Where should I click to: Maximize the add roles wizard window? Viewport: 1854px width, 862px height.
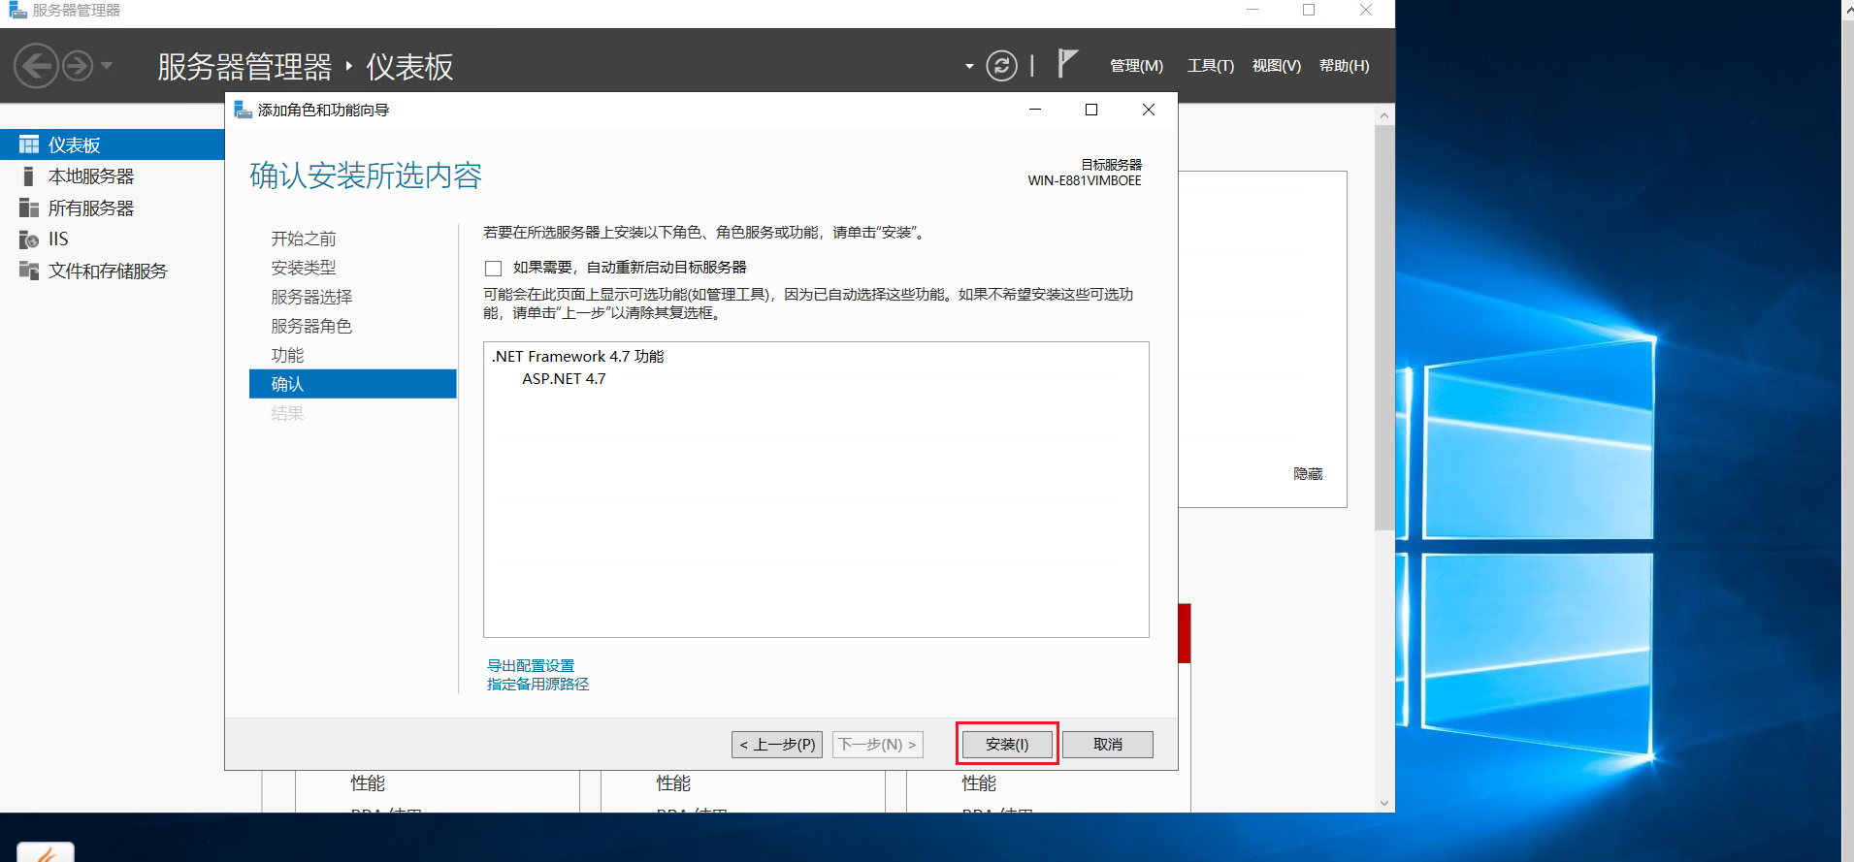tap(1091, 110)
